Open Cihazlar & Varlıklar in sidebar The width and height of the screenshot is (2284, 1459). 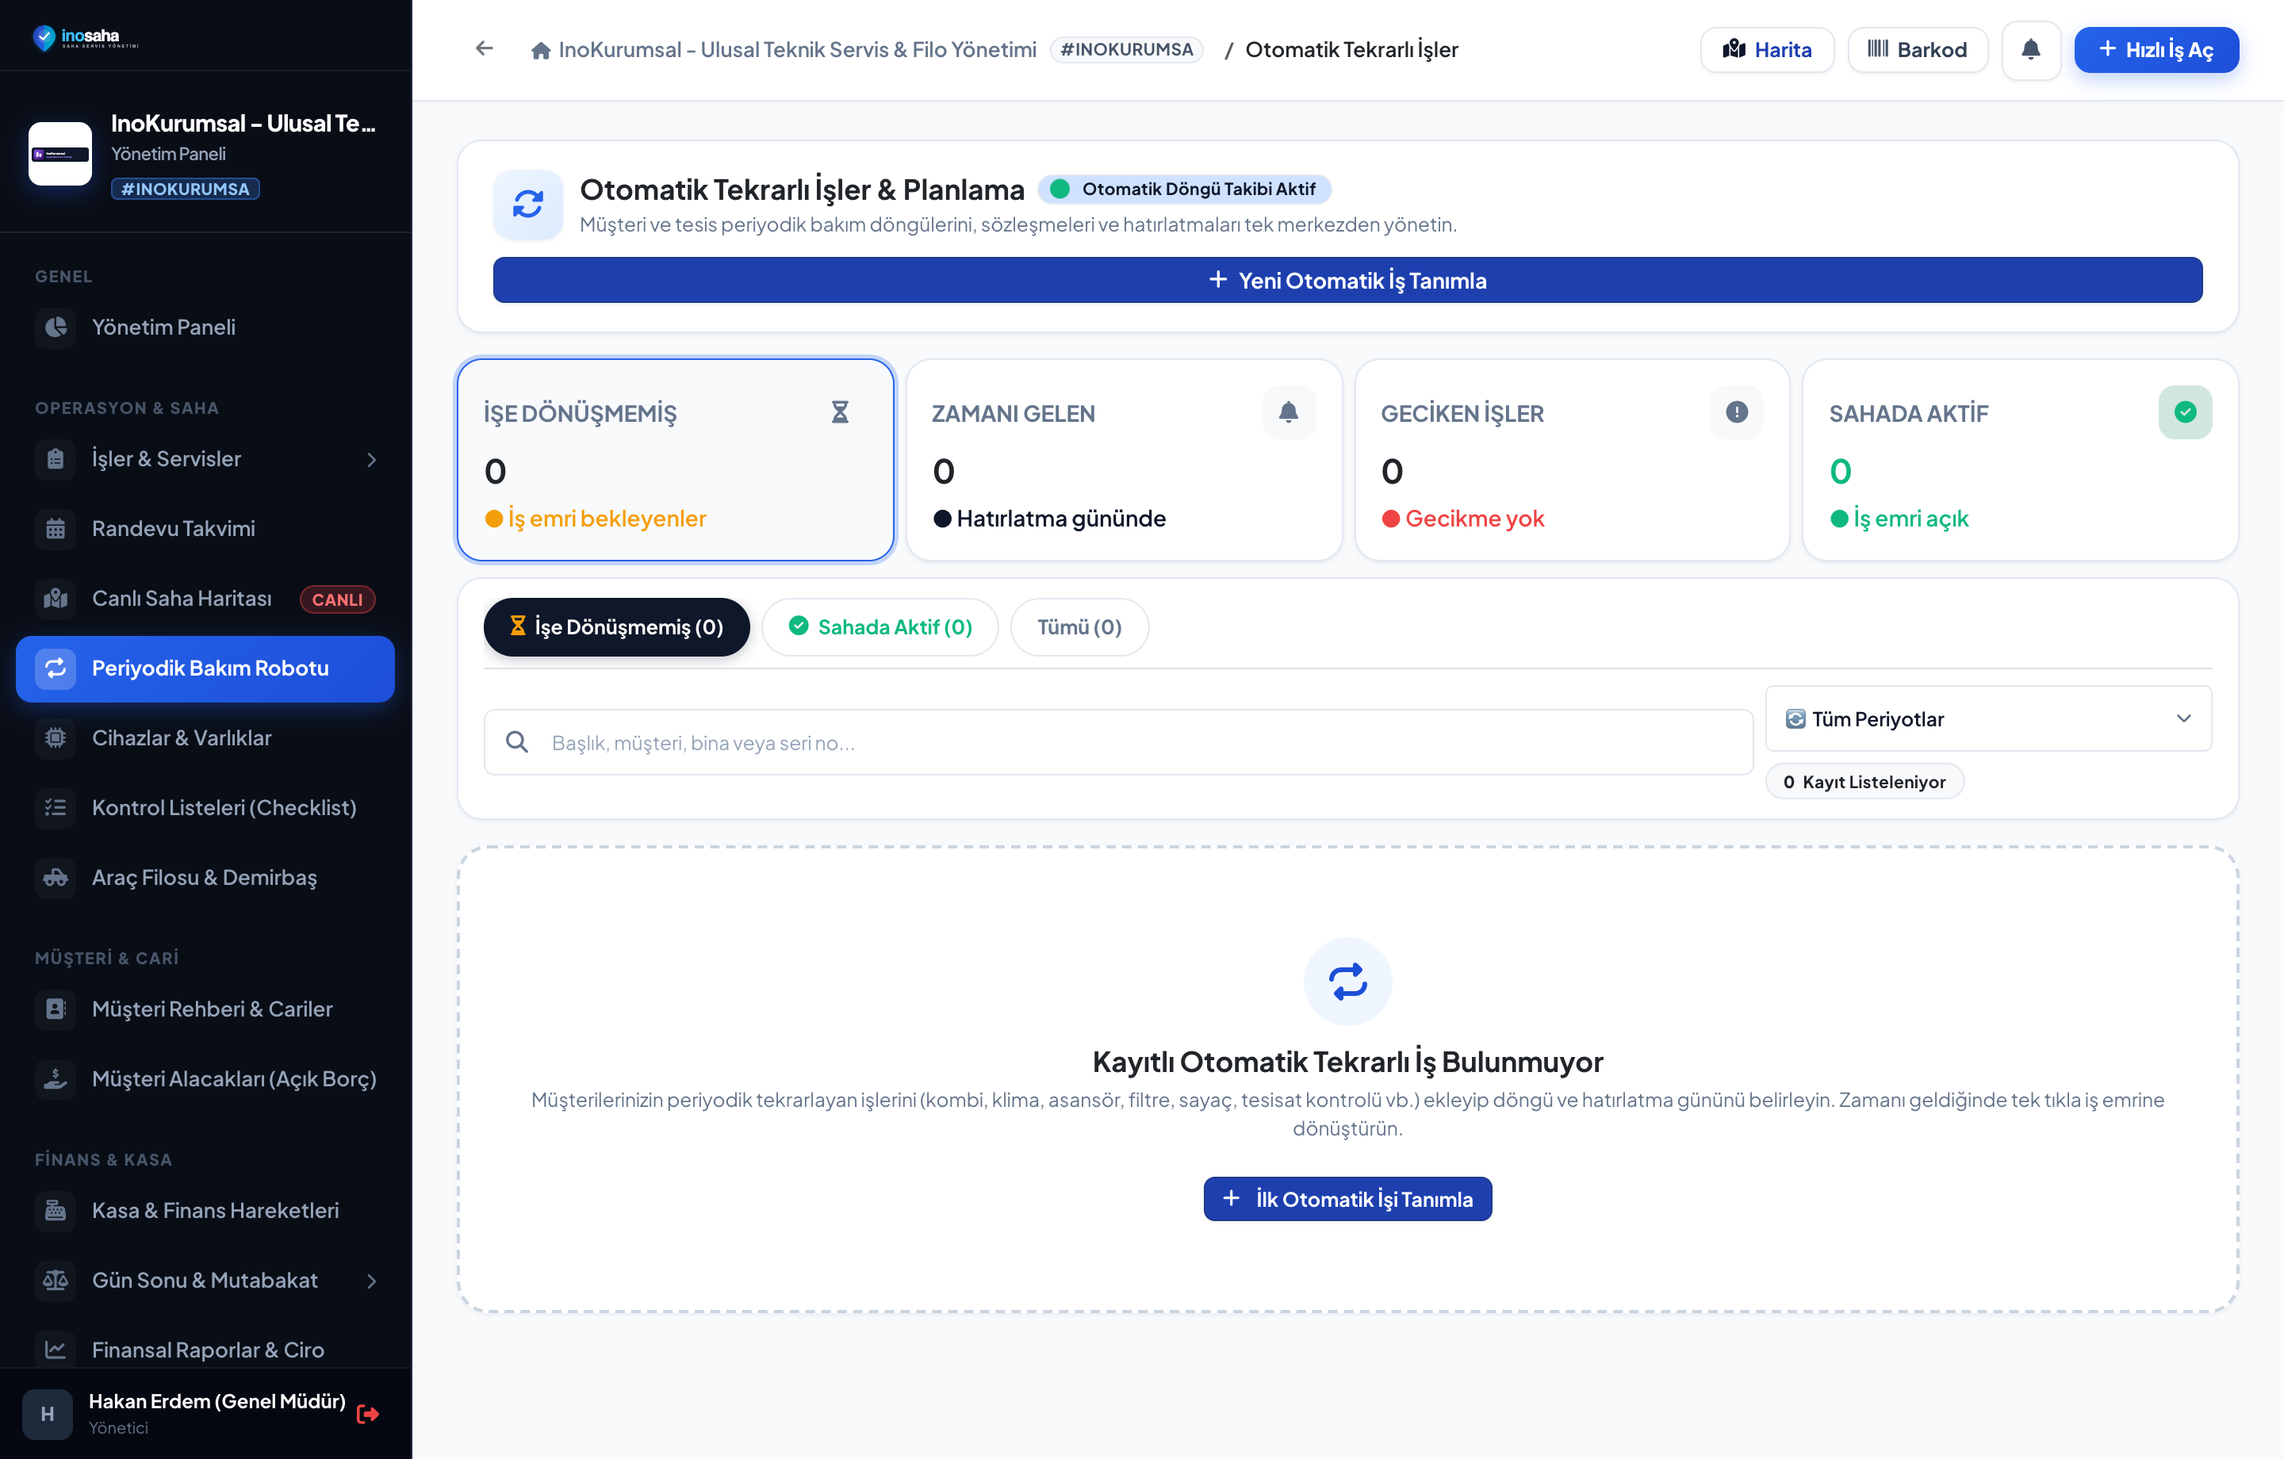(205, 738)
